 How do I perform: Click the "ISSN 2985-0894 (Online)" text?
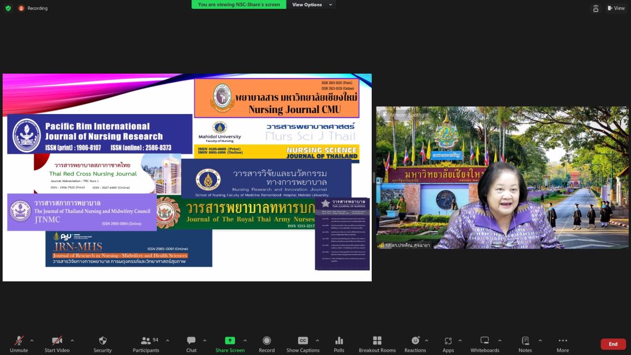click(121, 224)
